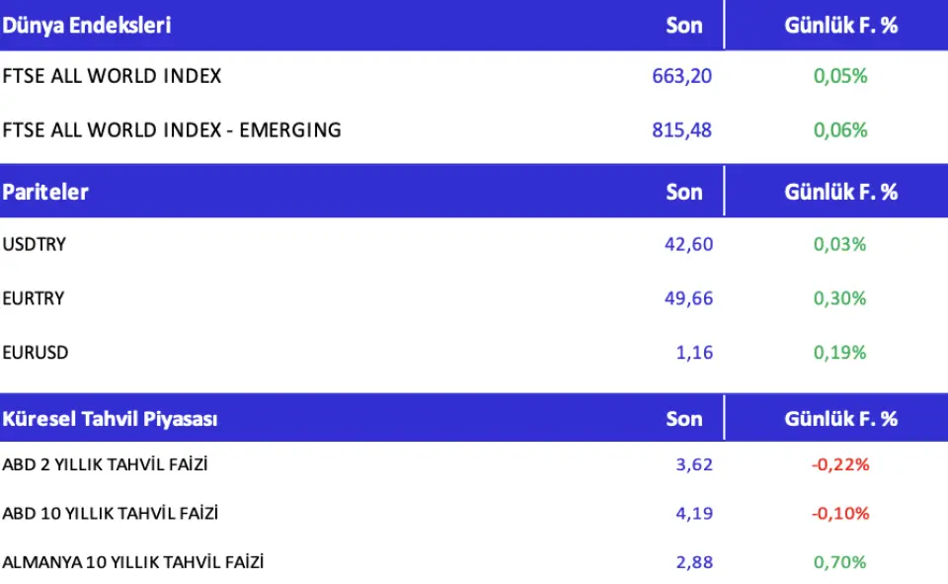
Task: Select the USDTRY row label
Action: coord(35,244)
